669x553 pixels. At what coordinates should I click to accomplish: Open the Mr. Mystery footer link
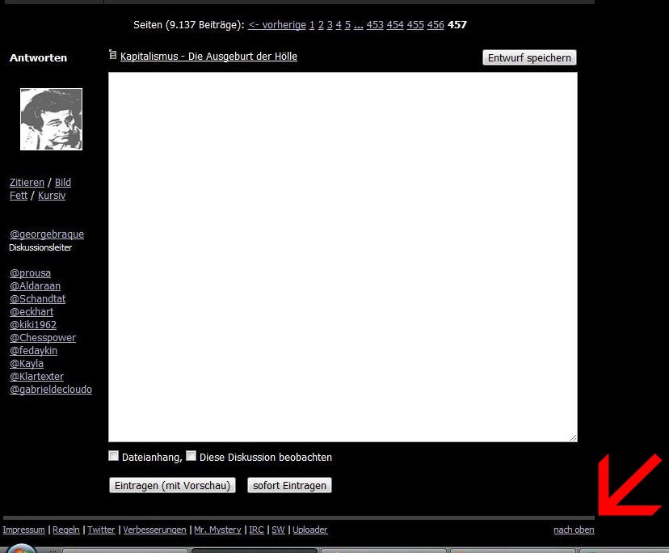click(x=217, y=530)
